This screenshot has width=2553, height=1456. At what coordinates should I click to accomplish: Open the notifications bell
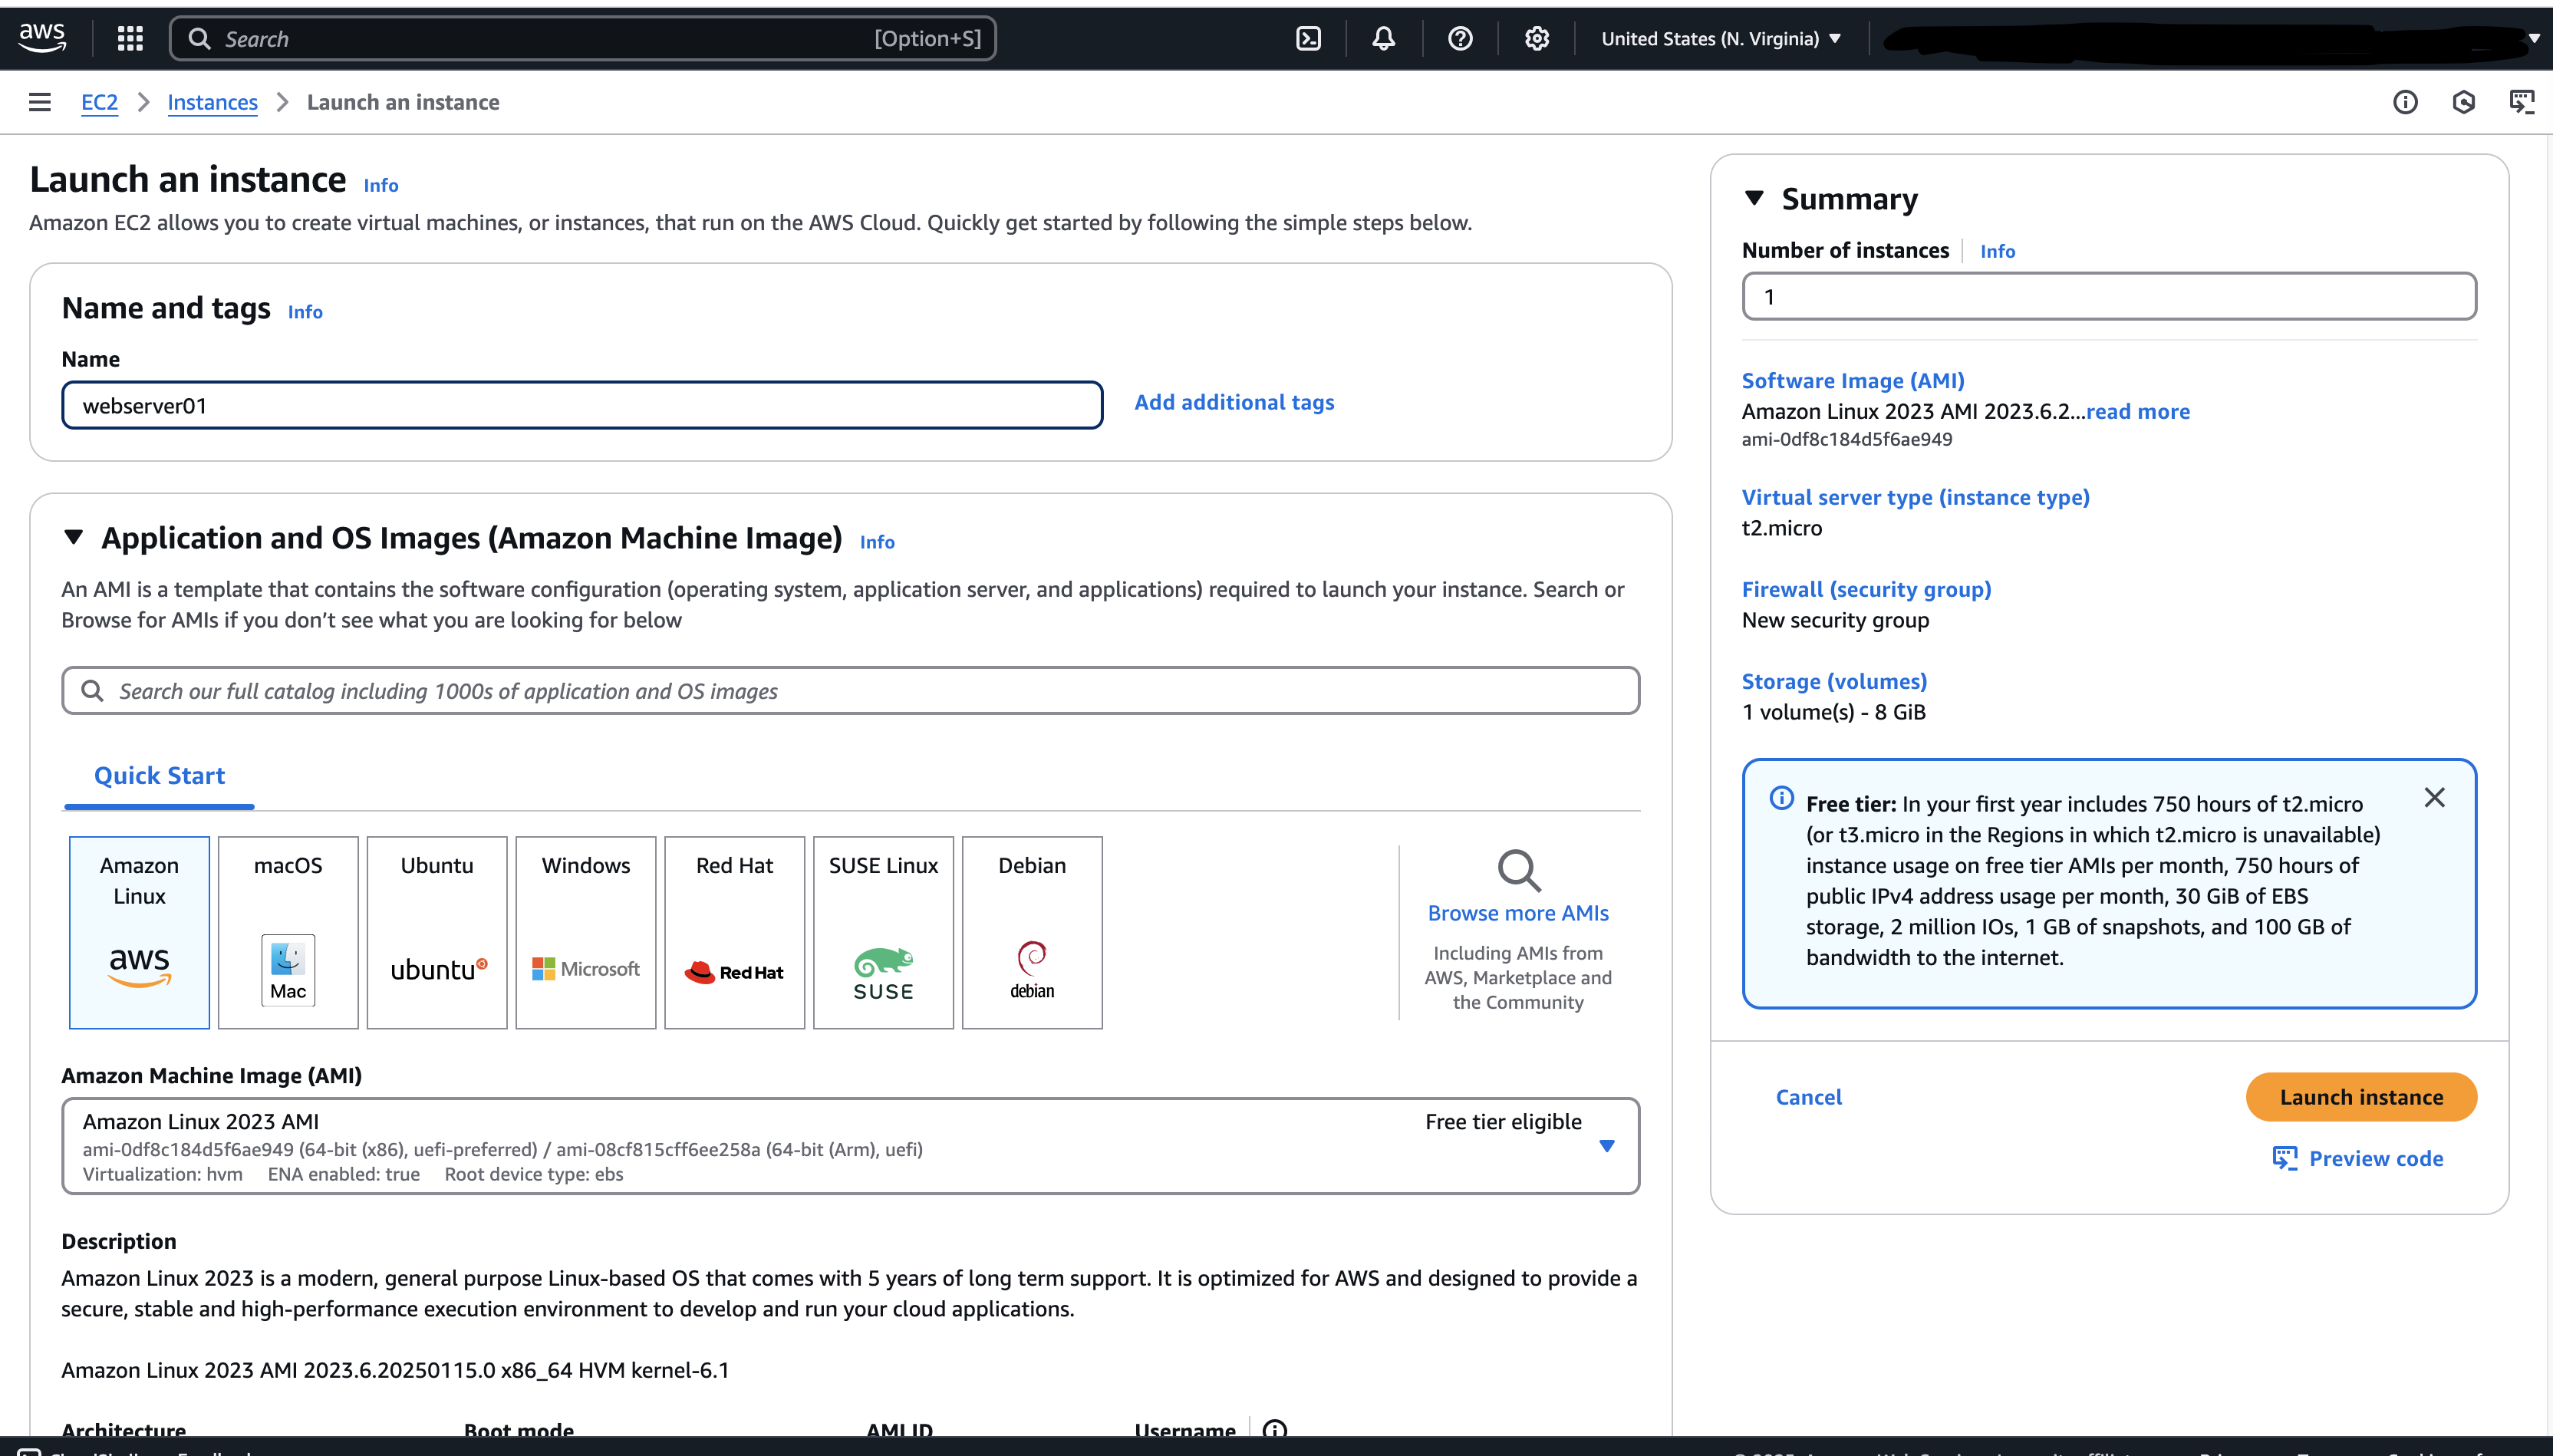(x=1384, y=38)
